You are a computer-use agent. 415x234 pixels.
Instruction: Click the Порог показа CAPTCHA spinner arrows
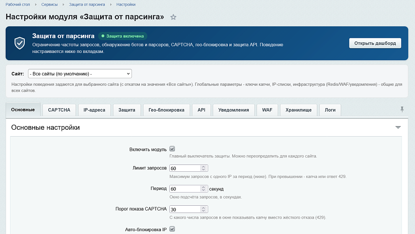point(203,209)
